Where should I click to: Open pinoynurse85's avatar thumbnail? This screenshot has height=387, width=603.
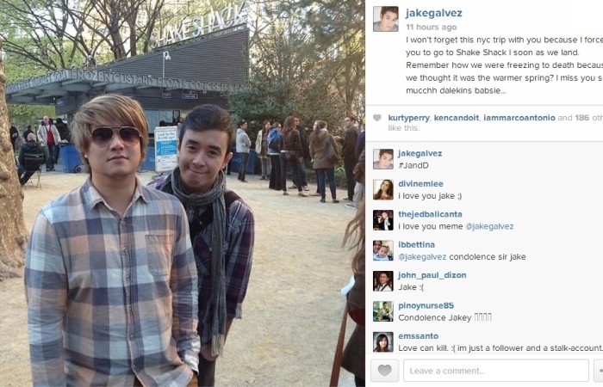pyautogui.click(x=383, y=311)
